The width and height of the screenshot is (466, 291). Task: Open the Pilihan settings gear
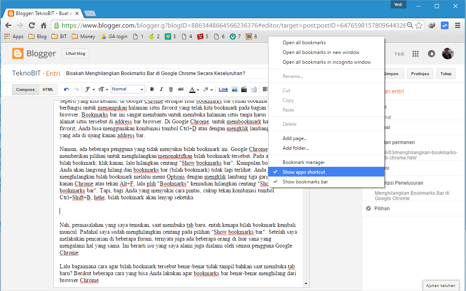pos(369,208)
